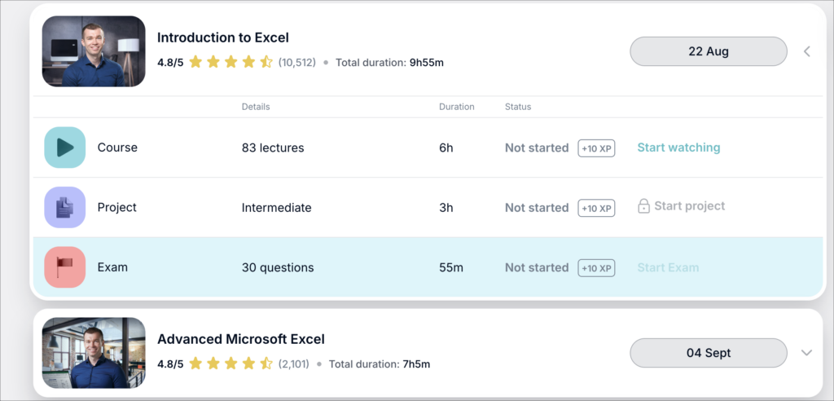Expand the Advanced Microsoft Excel course card
834x401 pixels.
point(807,353)
